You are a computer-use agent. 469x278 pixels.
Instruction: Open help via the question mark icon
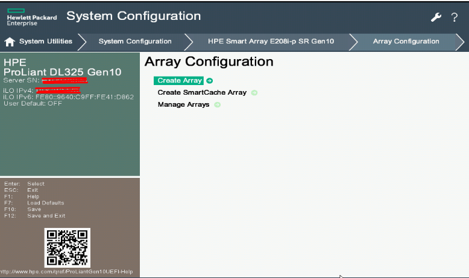455,17
